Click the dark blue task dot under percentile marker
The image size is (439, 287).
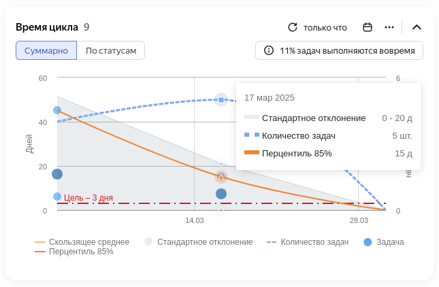221,194
